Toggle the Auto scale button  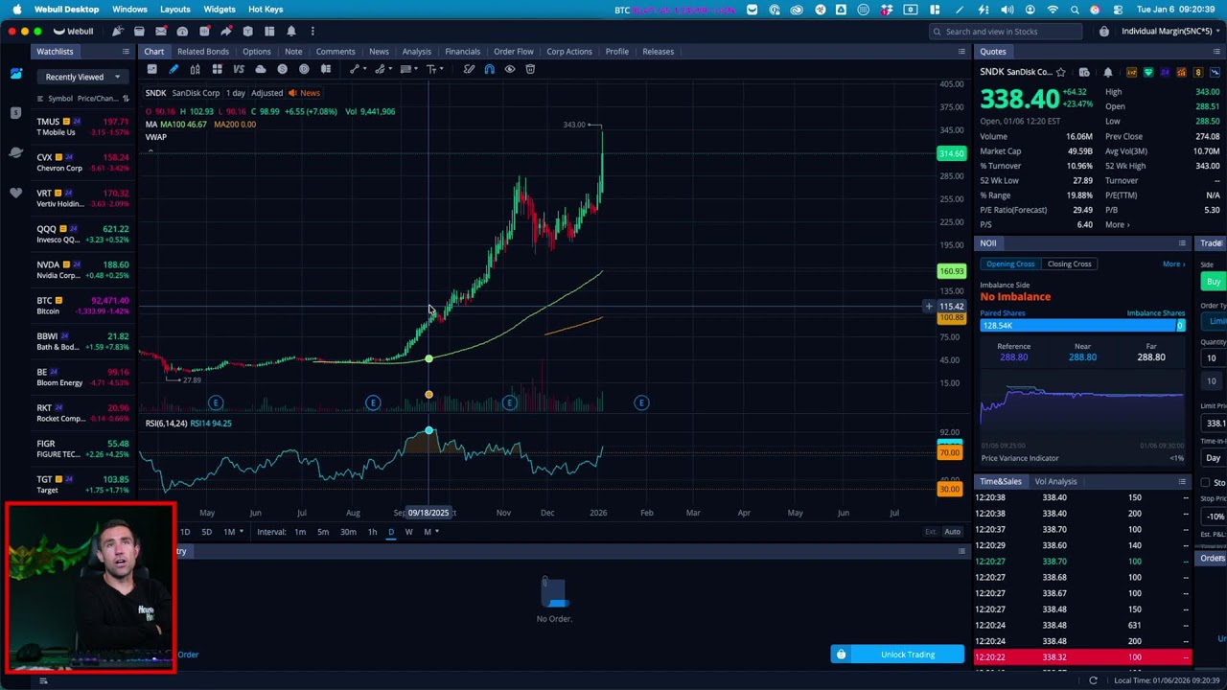pos(952,532)
